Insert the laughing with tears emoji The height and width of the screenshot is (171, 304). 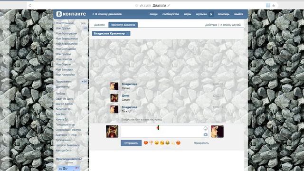pyautogui.click(x=167, y=143)
